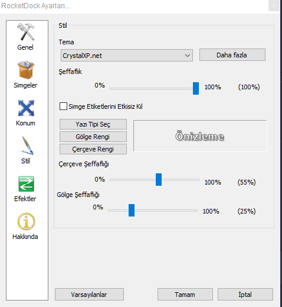Image resolution: width=282 pixels, height=307 pixels.
Task: Restore defaults with Varsayılanlar button
Action: click(89, 295)
